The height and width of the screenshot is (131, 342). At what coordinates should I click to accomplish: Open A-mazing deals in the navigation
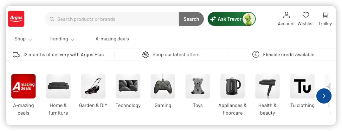(x=112, y=39)
